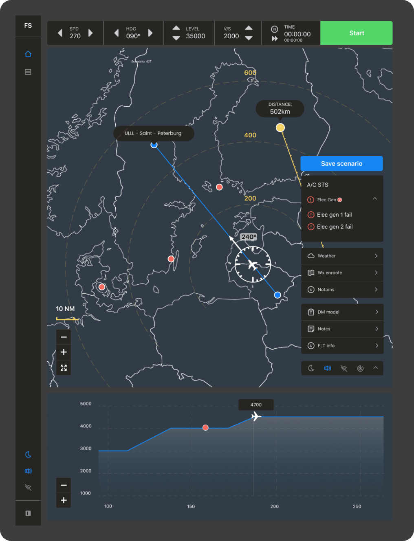The width and height of the screenshot is (414, 541).
Task: Click the DISTANCE 502km tooltip
Action: pos(280,108)
